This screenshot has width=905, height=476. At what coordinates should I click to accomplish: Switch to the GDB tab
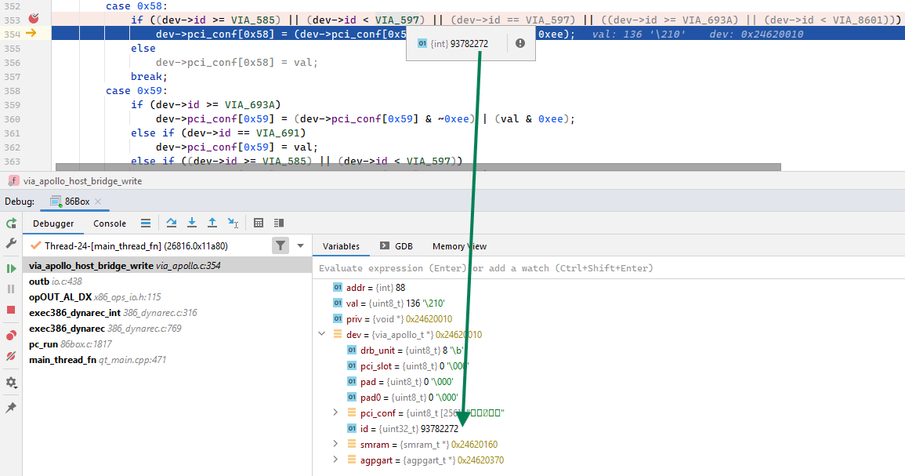(404, 245)
